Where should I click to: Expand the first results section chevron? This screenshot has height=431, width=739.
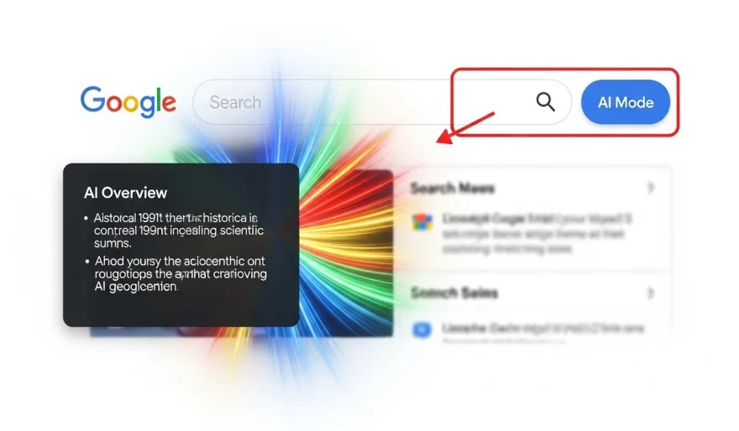point(651,188)
